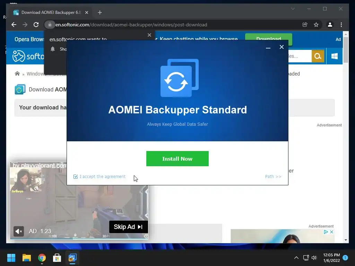
Task: Click Chrome icon in taskbar
Action: 42,258
